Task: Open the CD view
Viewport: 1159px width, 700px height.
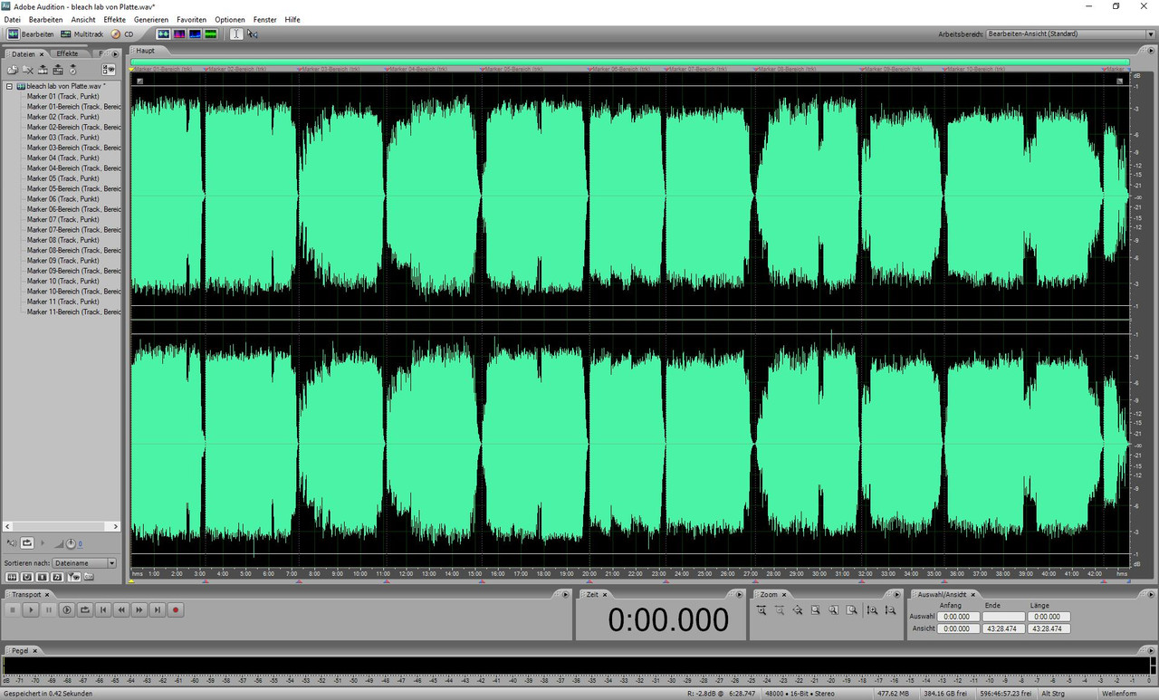Action: [x=122, y=34]
